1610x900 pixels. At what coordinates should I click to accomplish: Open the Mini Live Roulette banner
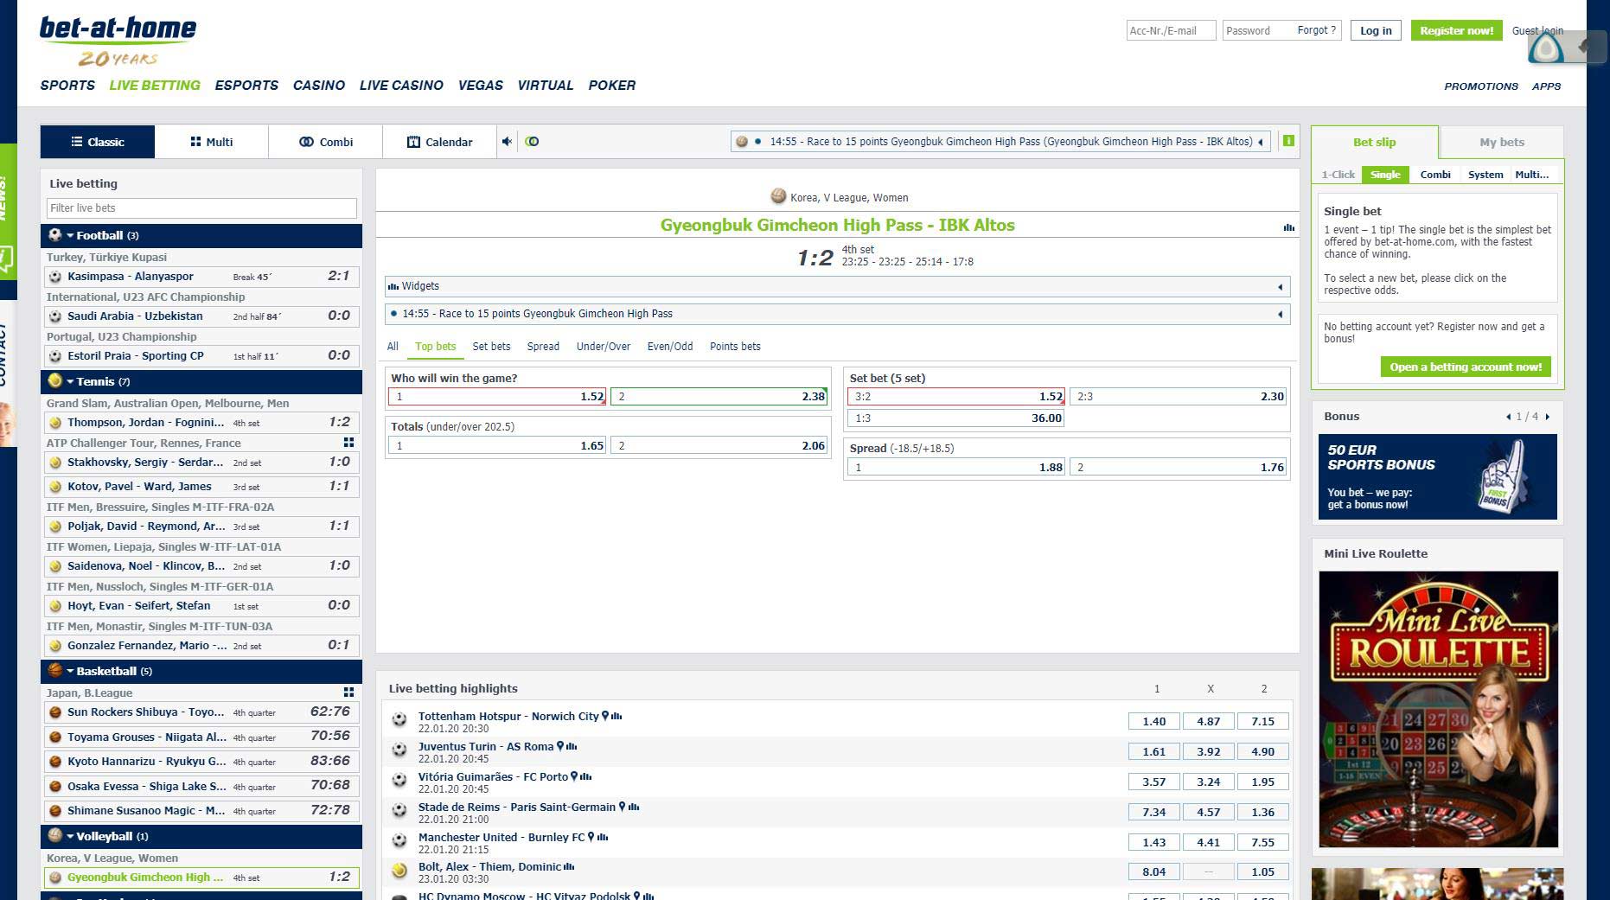(x=1439, y=709)
